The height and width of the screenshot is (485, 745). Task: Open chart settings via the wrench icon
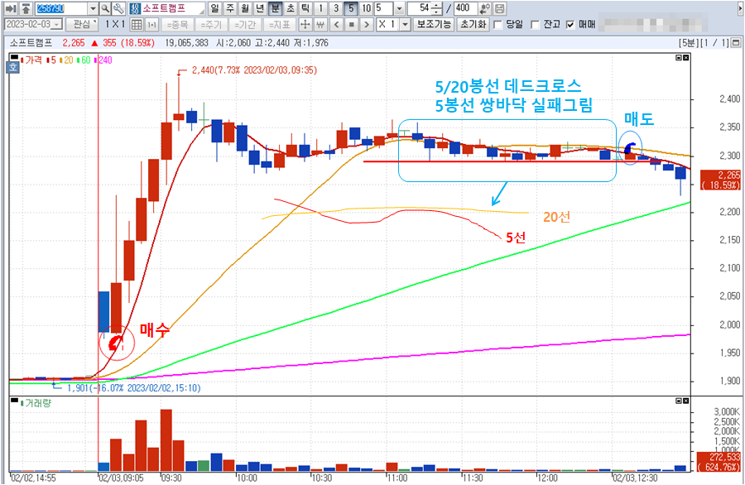point(117,7)
